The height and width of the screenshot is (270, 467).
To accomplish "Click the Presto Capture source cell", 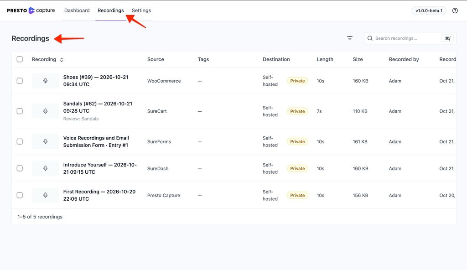I will click(164, 195).
